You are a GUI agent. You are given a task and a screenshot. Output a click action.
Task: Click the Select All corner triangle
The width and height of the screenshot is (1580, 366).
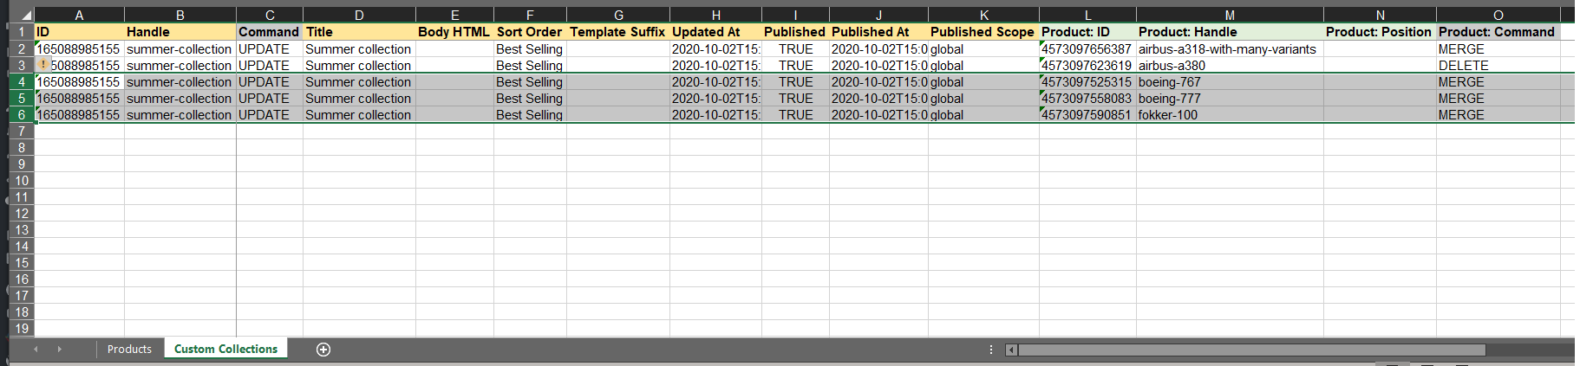(25, 15)
